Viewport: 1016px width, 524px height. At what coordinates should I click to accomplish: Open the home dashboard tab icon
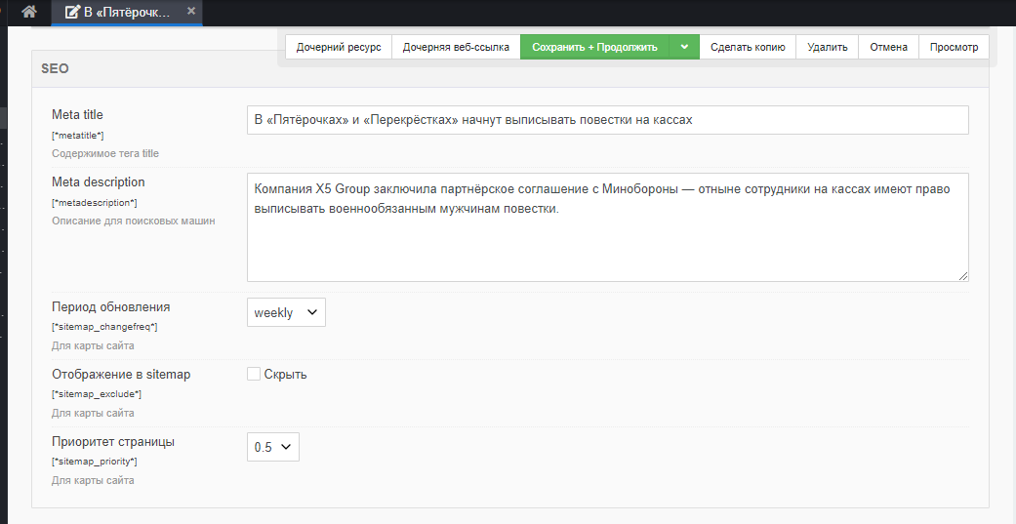click(28, 12)
